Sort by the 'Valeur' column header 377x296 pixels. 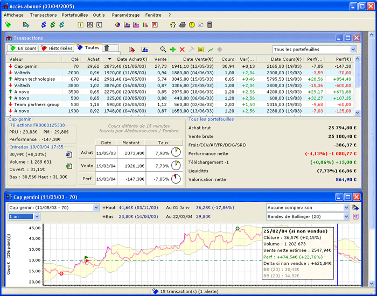(34, 59)
